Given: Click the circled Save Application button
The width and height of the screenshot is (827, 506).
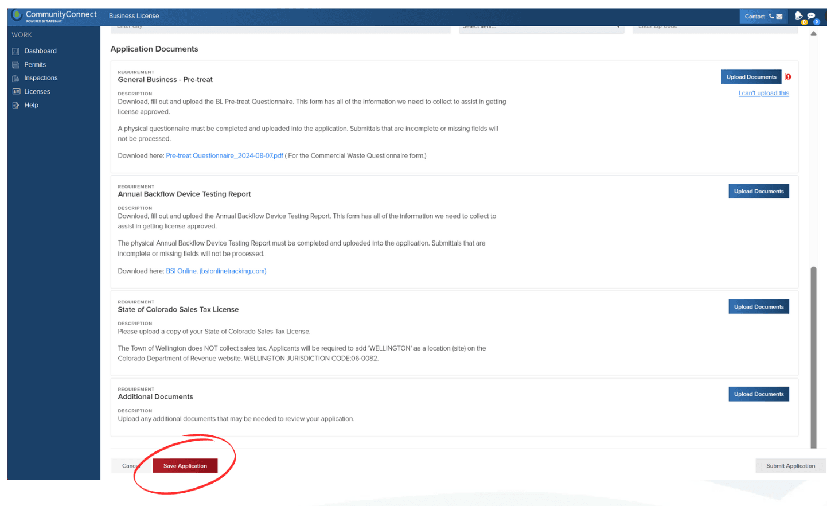Looking at the screenshot, I should click(x=185, y=465).
